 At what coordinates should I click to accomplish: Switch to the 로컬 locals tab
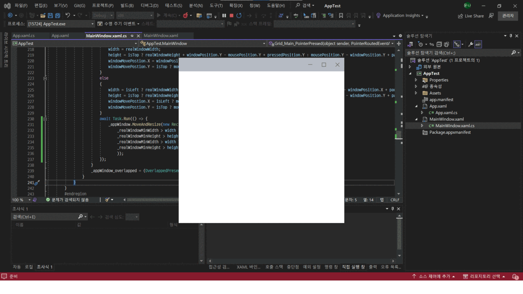pyautogui.click(x=28, y=267)
